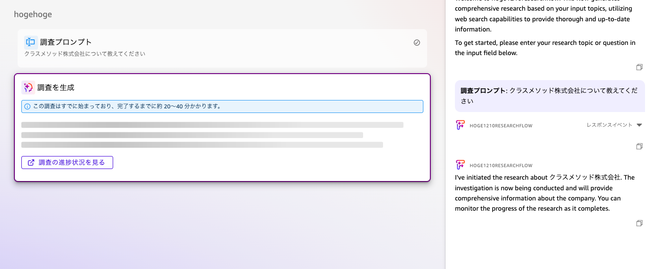Click the copy icon below the welcome message
652x269 pixels.
pos(639,67)
